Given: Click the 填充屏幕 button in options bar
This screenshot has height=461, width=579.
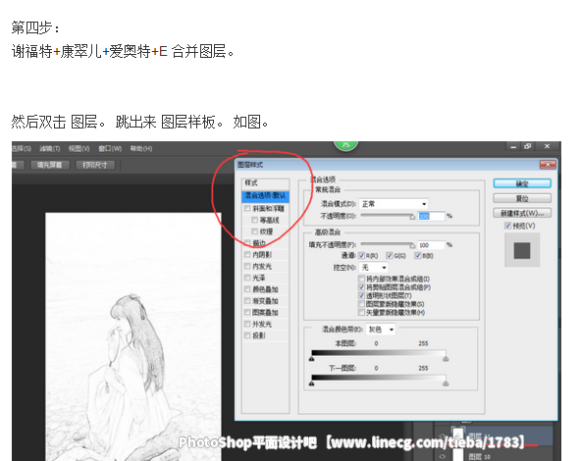Looking at the screenshot, I should click(49, 165).
